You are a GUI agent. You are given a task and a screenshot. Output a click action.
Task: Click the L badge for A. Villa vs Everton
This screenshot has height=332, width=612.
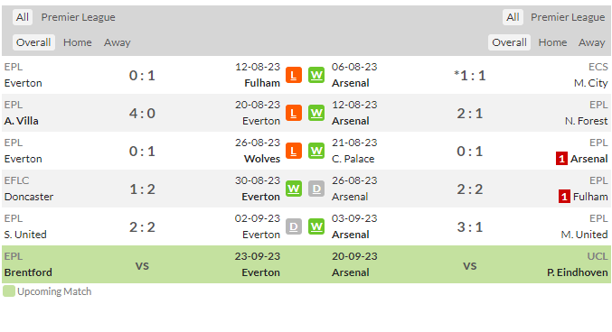click(294, 113)
